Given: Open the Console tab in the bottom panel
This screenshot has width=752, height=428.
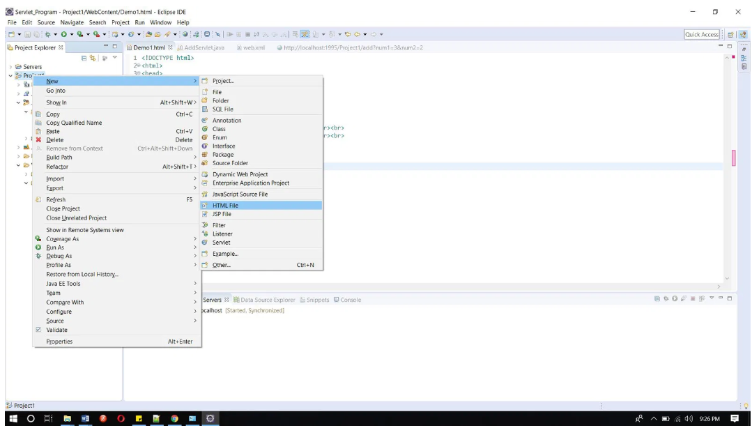Looking at the screenshot, I should [x=347, y=300].
